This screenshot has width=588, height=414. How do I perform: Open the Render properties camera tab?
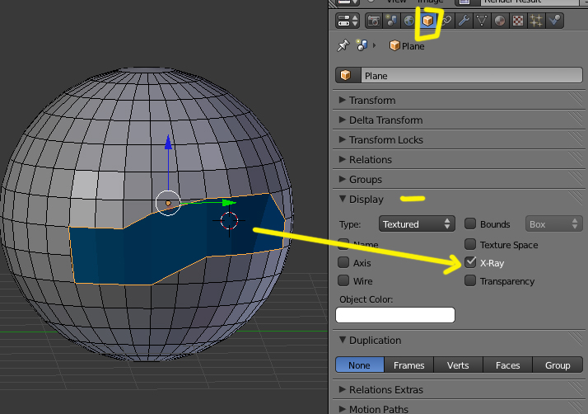[374, 21]
